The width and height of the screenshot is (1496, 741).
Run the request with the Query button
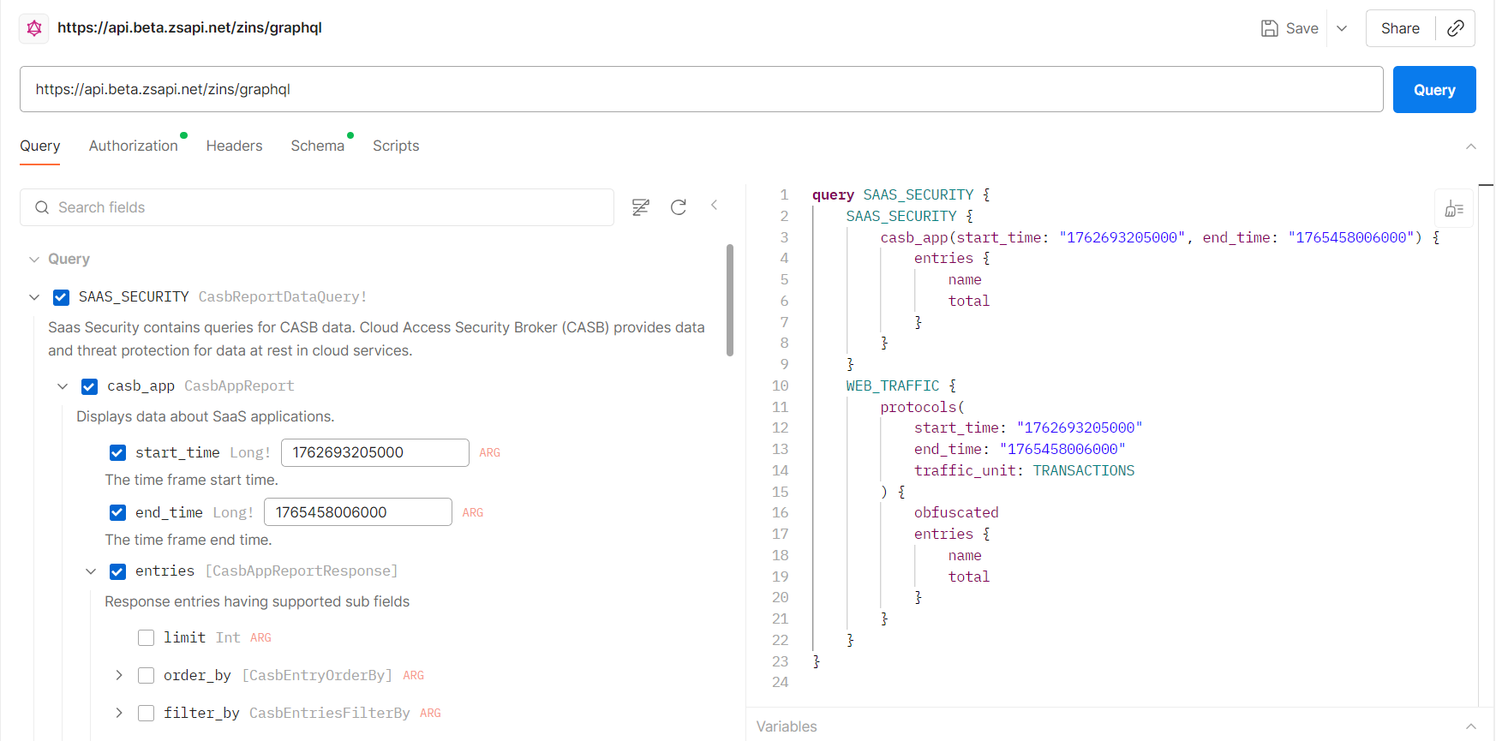pyautogui.click(x=1434, y=90)
